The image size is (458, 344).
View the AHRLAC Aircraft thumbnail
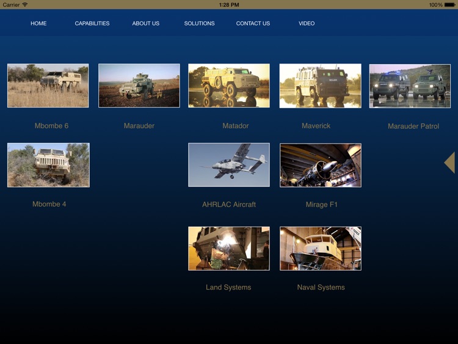tap(229, 165)
